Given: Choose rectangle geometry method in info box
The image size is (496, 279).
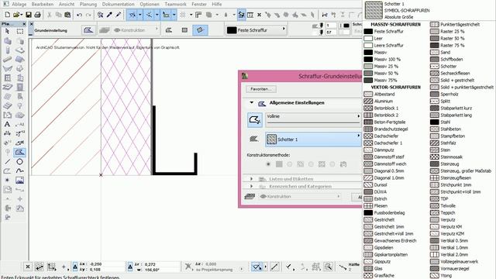Looking at the screenshot, I should tap(184, 30).
